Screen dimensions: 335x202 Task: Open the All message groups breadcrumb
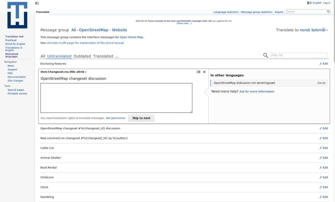[73, 30]
